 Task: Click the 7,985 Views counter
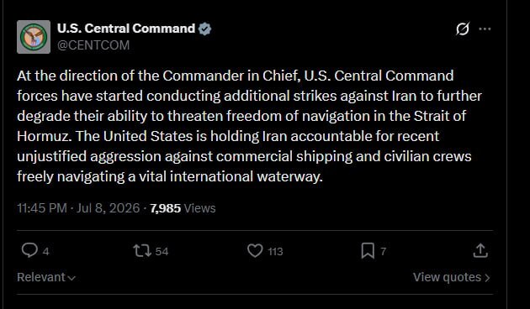(183, 208)
